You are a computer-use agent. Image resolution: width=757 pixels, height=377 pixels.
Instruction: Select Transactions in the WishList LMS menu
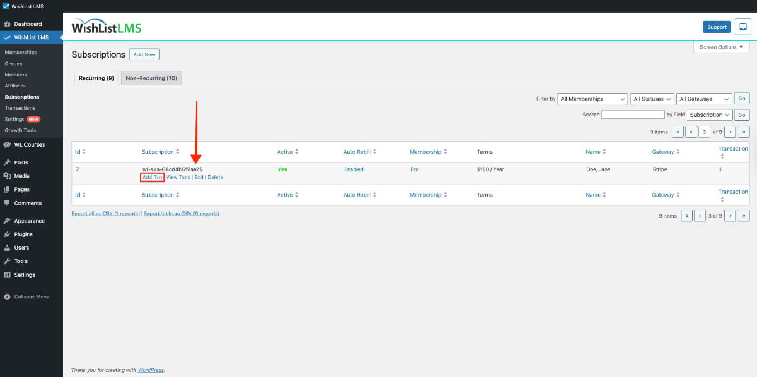pyautogui.click(x=21, y=108)
